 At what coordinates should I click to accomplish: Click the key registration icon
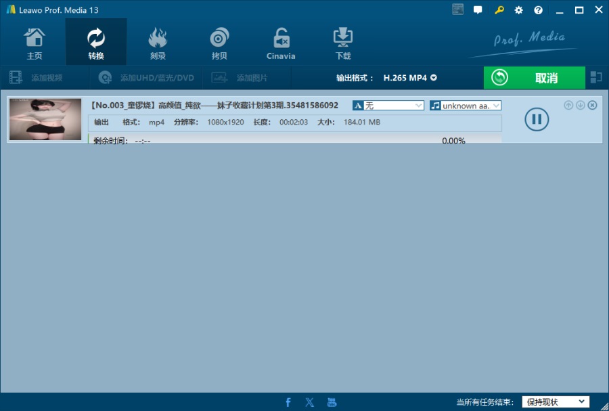(499, 10)
